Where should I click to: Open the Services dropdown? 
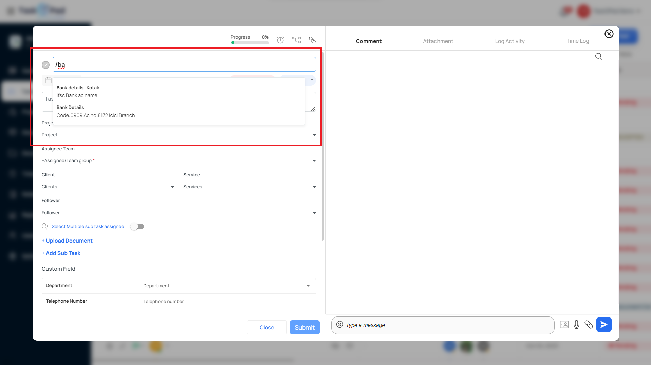[x=314, y=187]
